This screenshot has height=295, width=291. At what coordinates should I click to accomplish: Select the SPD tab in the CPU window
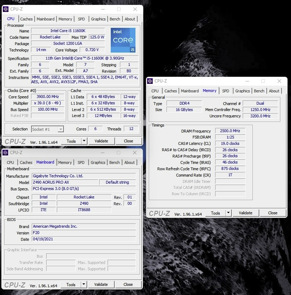point(81,19)
